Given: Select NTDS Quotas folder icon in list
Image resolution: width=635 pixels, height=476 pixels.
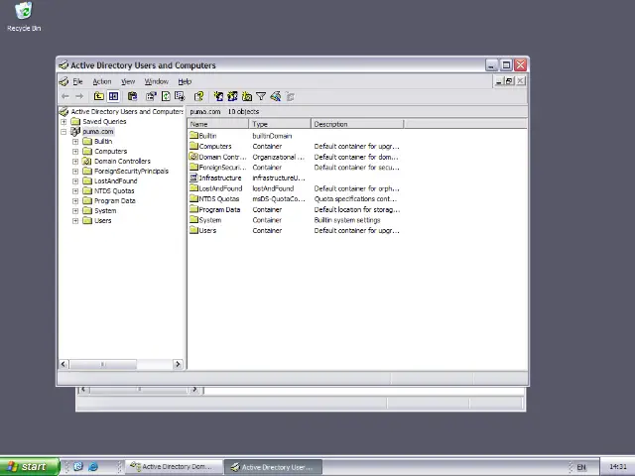Looking at the screenshot, I should pos(193,198).
